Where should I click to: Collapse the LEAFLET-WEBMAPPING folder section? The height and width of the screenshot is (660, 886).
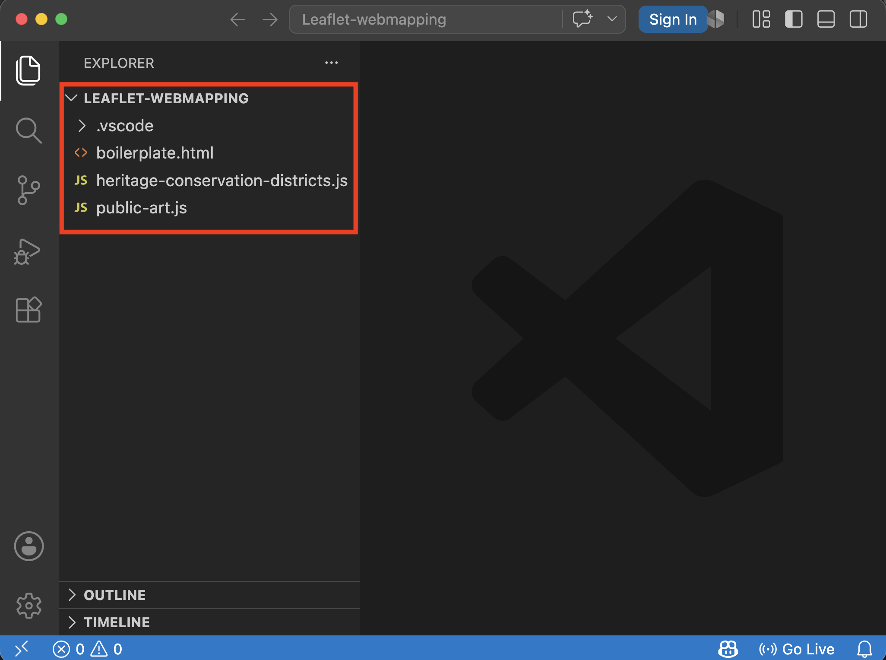click(209, 98)
